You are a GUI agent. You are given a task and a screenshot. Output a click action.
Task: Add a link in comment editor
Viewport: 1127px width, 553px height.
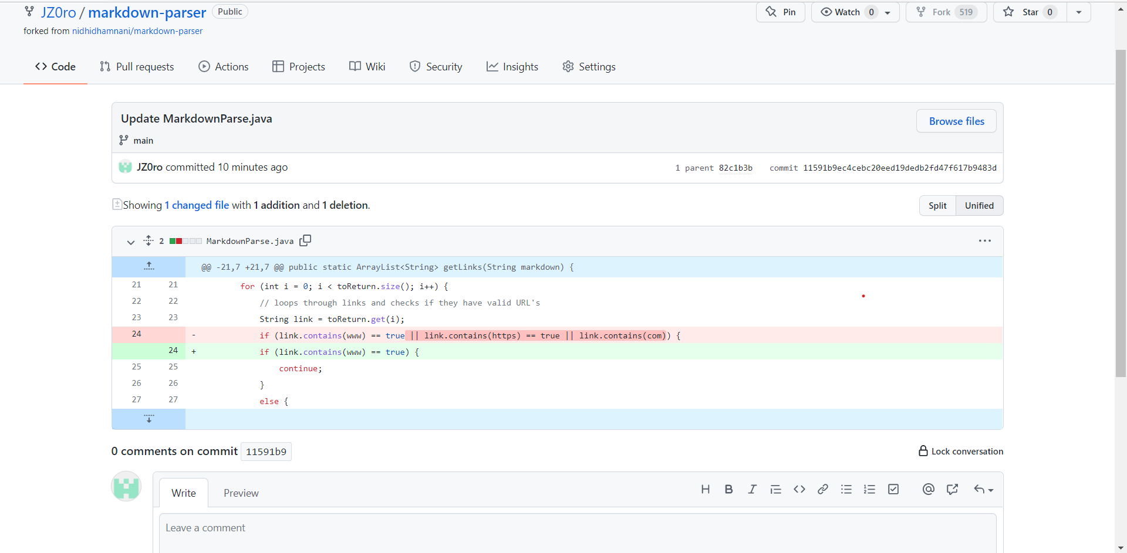tap(822, 489)
